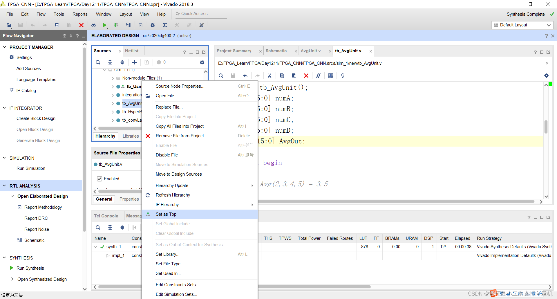The image size is (557, 299).
Task: Click the Save icon in main toolbar
Action: click(x=20, y=25)
